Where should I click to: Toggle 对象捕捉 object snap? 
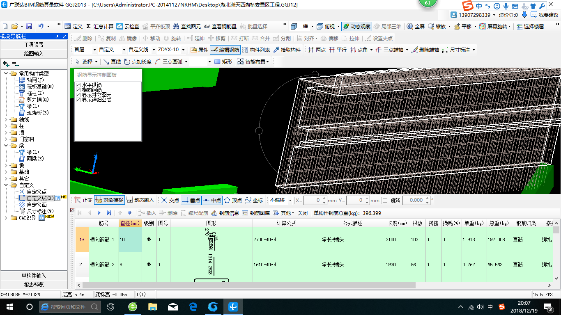click(x=109, y=200)
